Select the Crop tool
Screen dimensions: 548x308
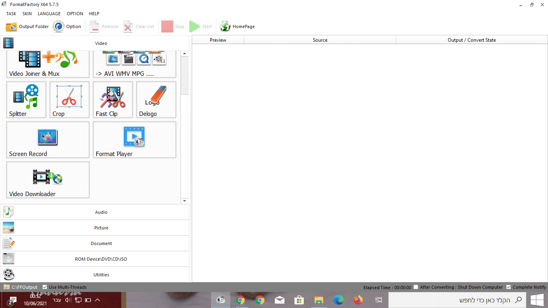tap(69, 100)
